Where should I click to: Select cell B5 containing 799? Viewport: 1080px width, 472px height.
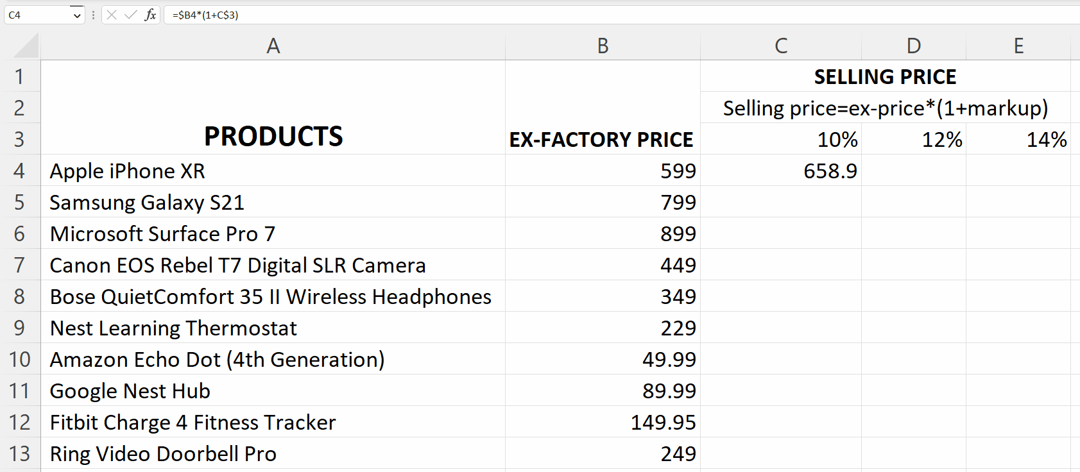[602, 203]
